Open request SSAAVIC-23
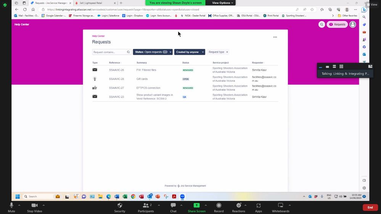Image resolution: width=381 pixels, height=214 pixels. tap(116, 97)
